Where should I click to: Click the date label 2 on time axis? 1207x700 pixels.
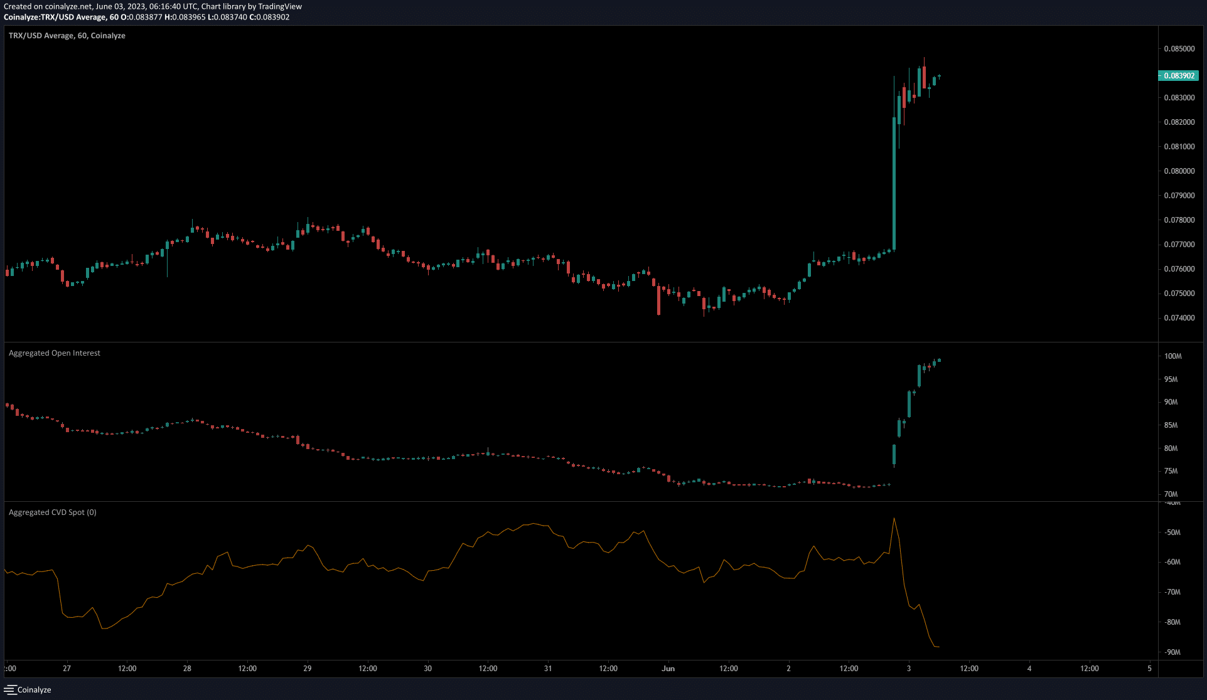tap(789, 669)
